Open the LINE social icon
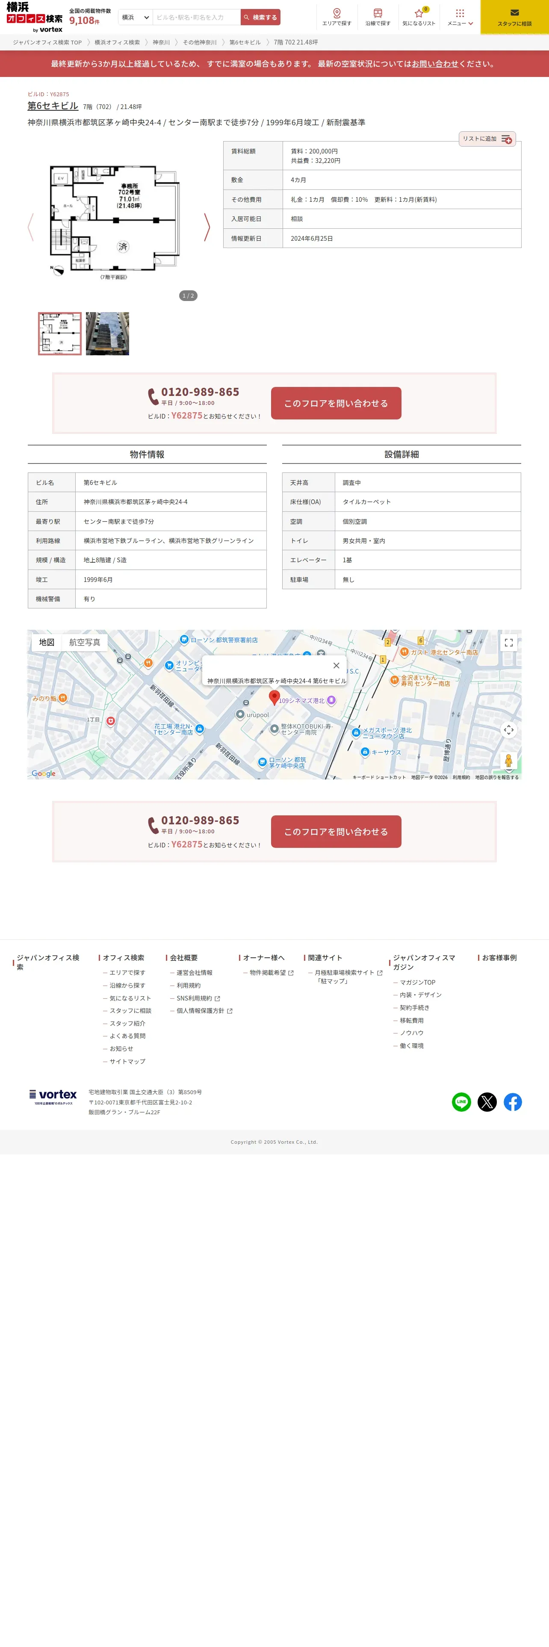549x1647 pixels. coord(461,1102)
